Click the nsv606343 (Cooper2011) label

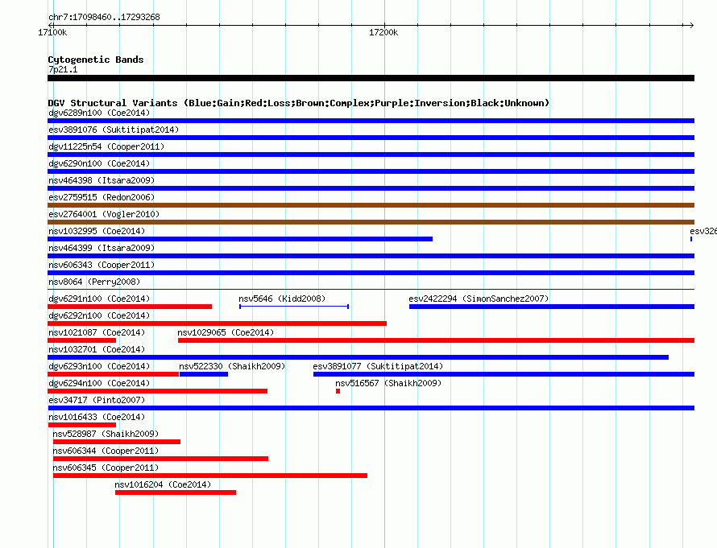click(102, 265)
